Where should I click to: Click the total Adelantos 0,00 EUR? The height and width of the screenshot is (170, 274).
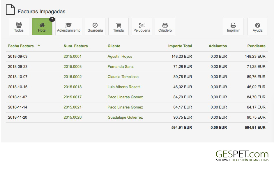pos(219,128)
